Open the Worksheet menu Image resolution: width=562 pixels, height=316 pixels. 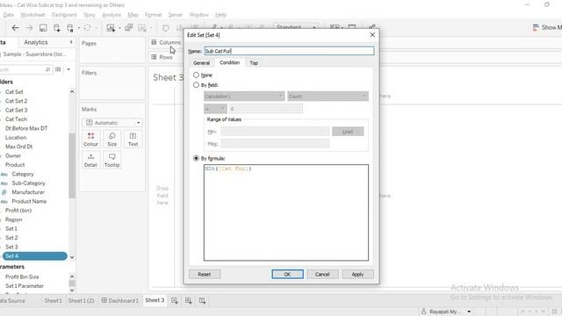[32, 15]
